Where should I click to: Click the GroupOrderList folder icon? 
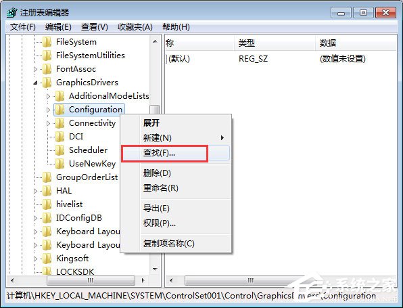(47, 177)
